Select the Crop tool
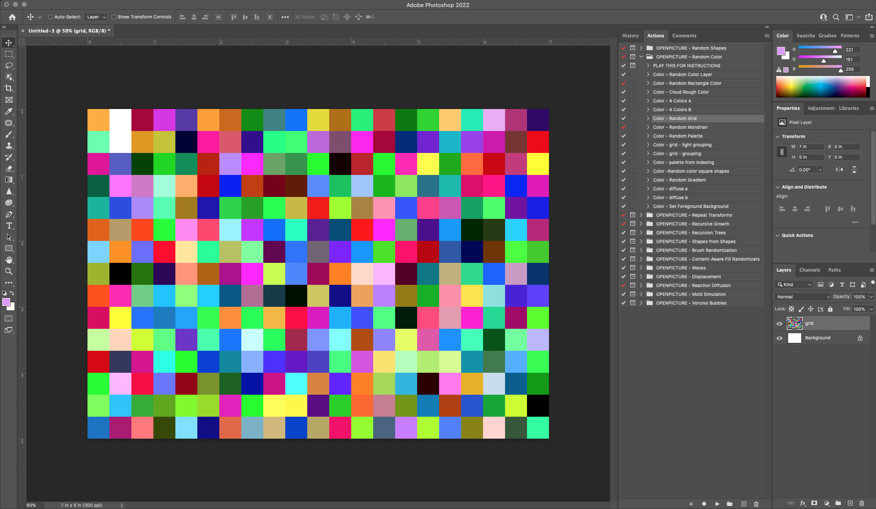 (9, 88)
